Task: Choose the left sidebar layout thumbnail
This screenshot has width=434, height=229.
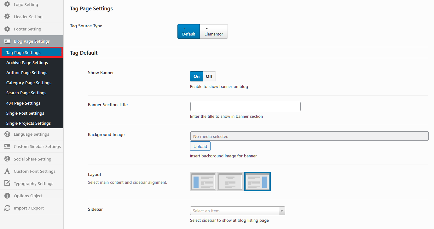Action: [x=203, y=182]
